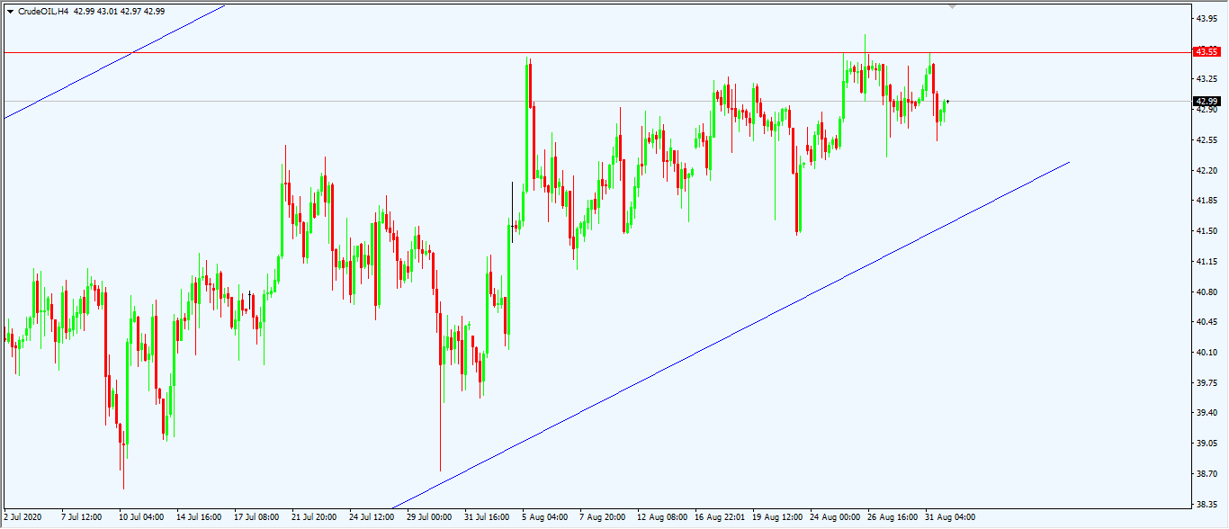Click the 5 Aug 04:00 time label
The width and height of the screenshot is (1229, 529).
tap(544, 517)
